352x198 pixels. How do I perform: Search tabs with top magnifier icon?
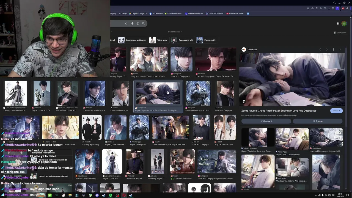334,3
